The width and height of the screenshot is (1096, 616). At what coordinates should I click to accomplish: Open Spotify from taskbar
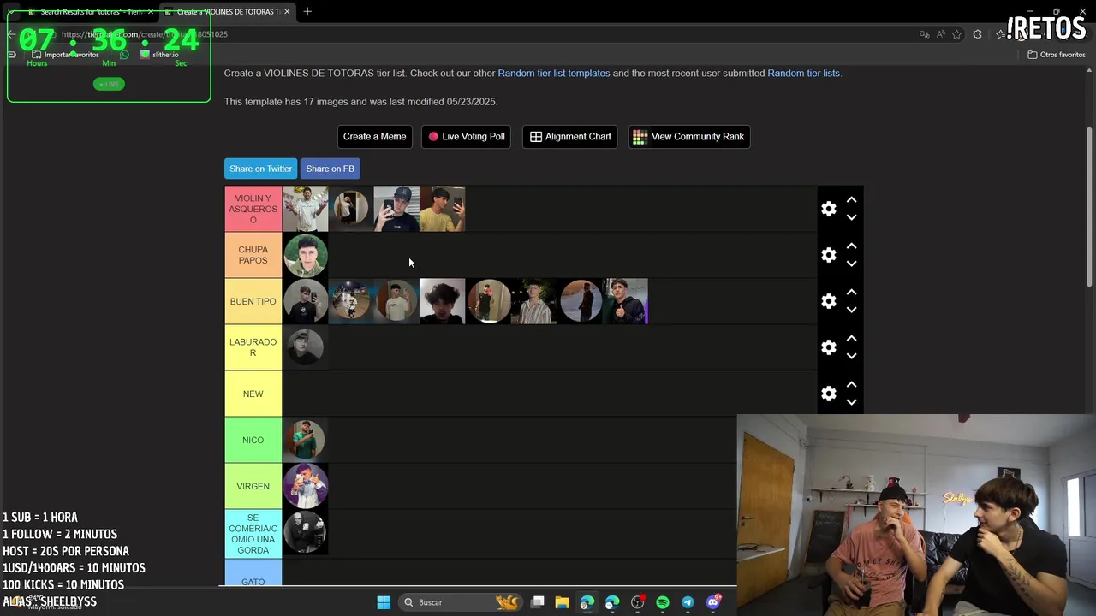point(663,602)
